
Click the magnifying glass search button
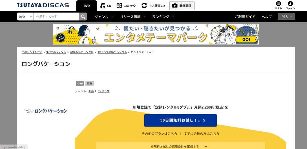tap(83, 16)
